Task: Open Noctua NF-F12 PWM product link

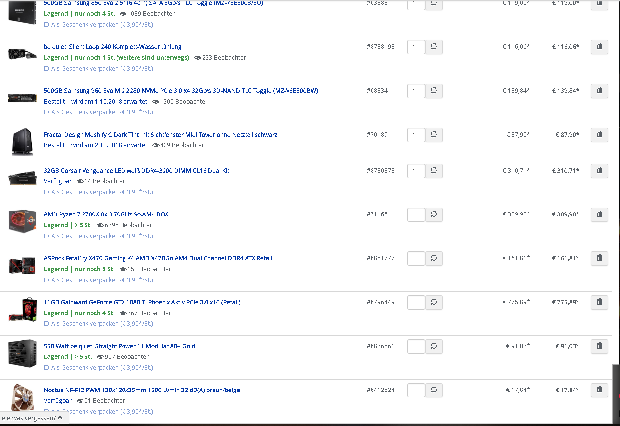Action: point(142,390)
